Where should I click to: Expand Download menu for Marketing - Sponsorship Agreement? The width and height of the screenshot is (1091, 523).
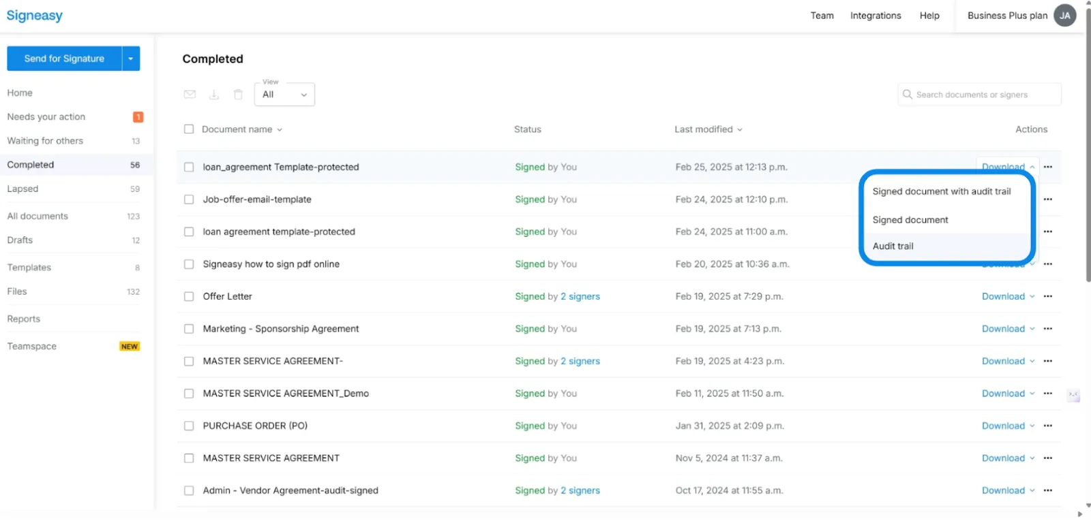tap(1008, 329)
